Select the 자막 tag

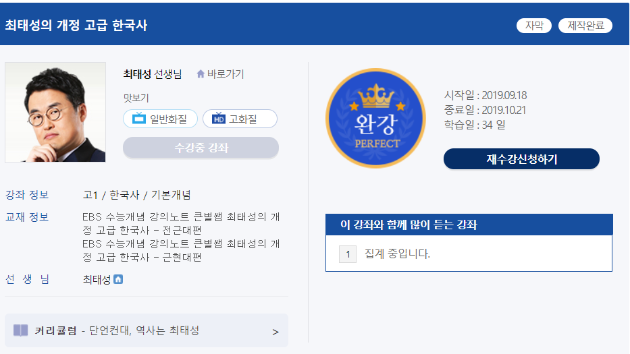(x=534, y=26)
